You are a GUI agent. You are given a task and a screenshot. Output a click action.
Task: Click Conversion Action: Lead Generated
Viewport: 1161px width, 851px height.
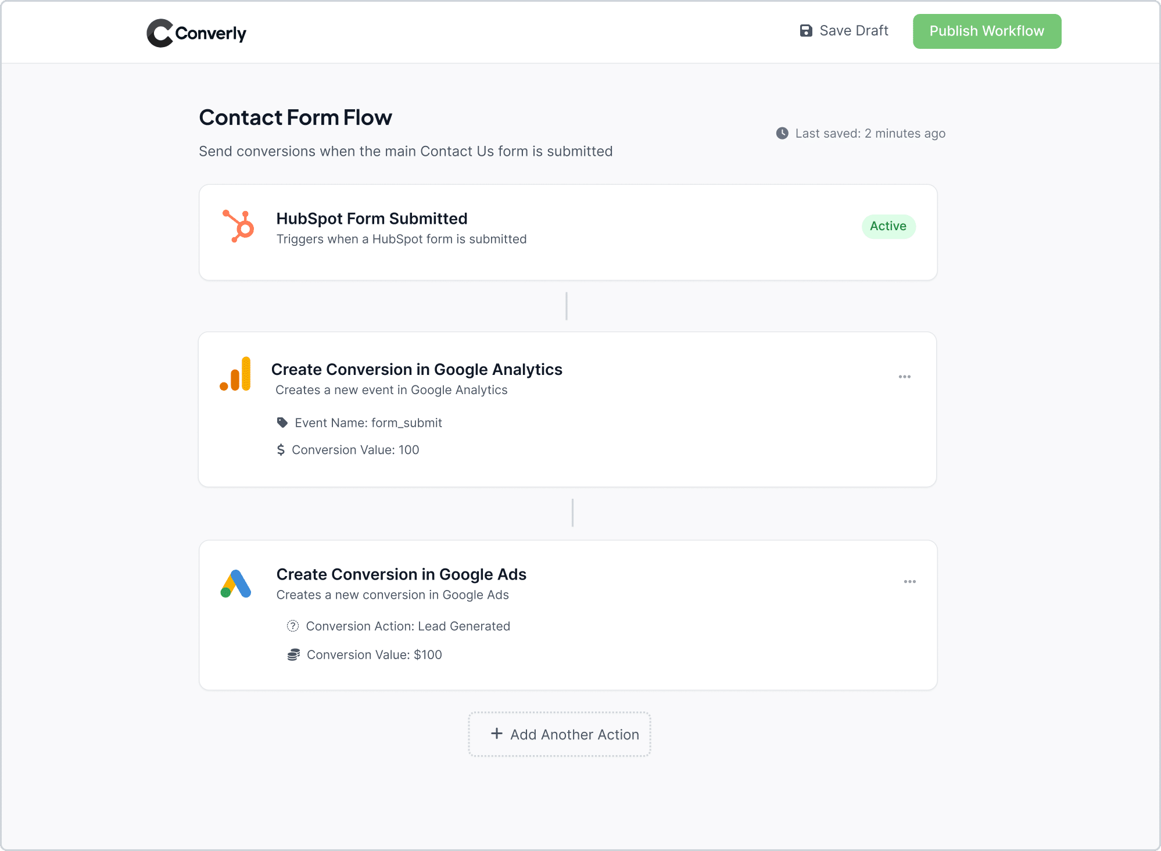click(408, 626)
